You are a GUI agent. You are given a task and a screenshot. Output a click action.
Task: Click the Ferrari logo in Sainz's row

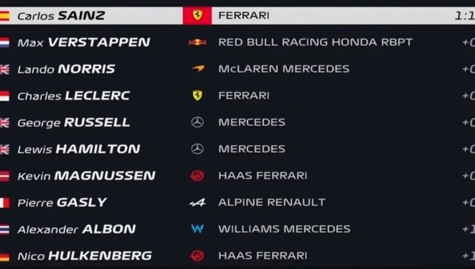click(x=197, y=15)
